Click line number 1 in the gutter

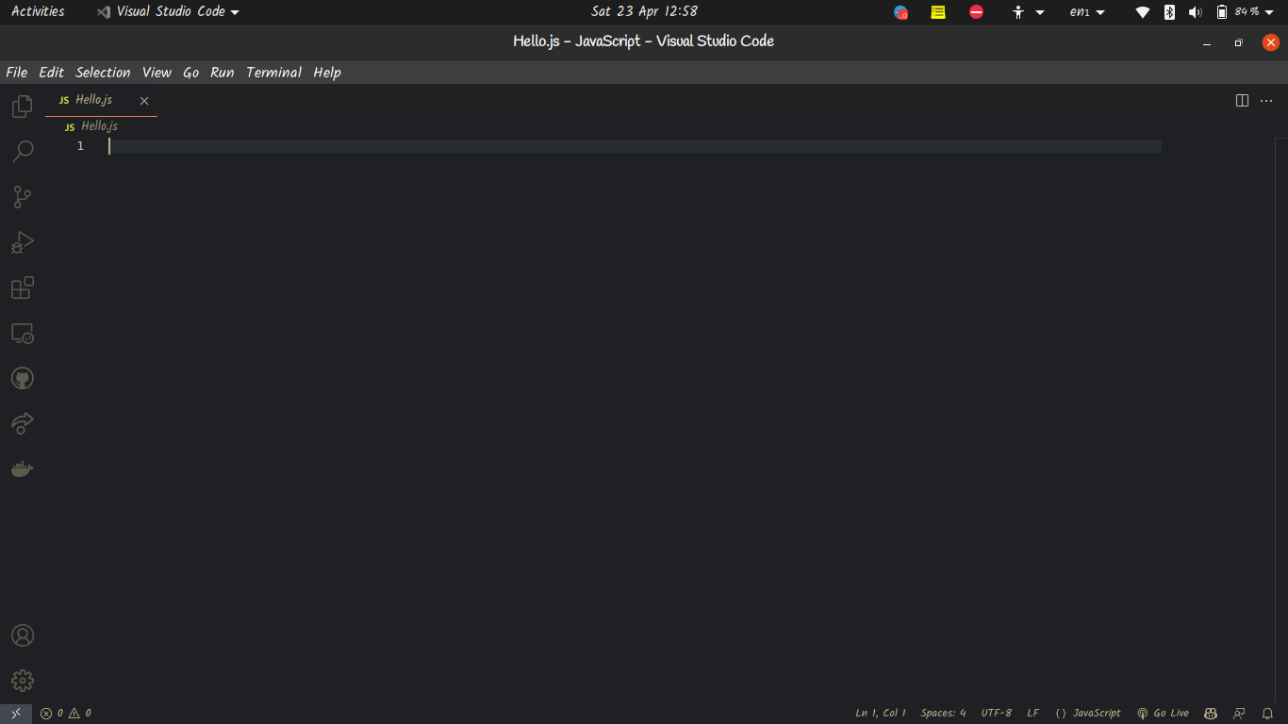point(80,146)
